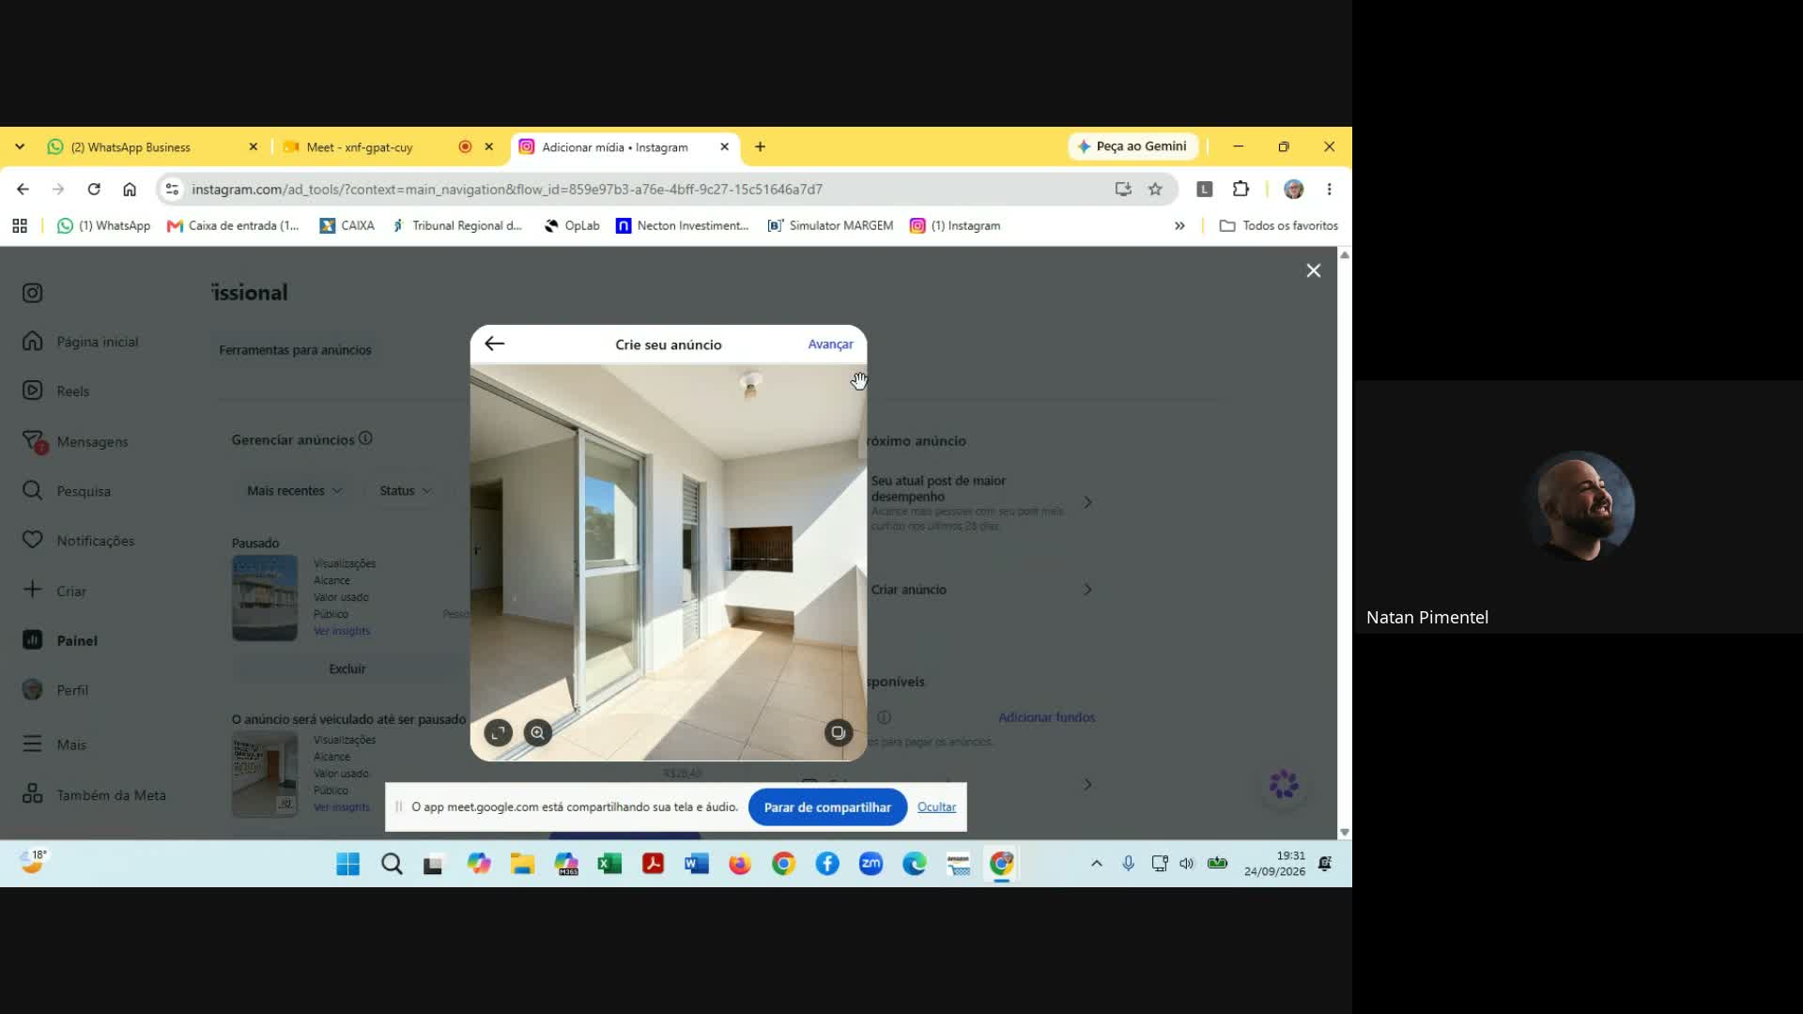1803x1014 pixels.
Task: Open the Painel dashboard icon
Action: 33,639
